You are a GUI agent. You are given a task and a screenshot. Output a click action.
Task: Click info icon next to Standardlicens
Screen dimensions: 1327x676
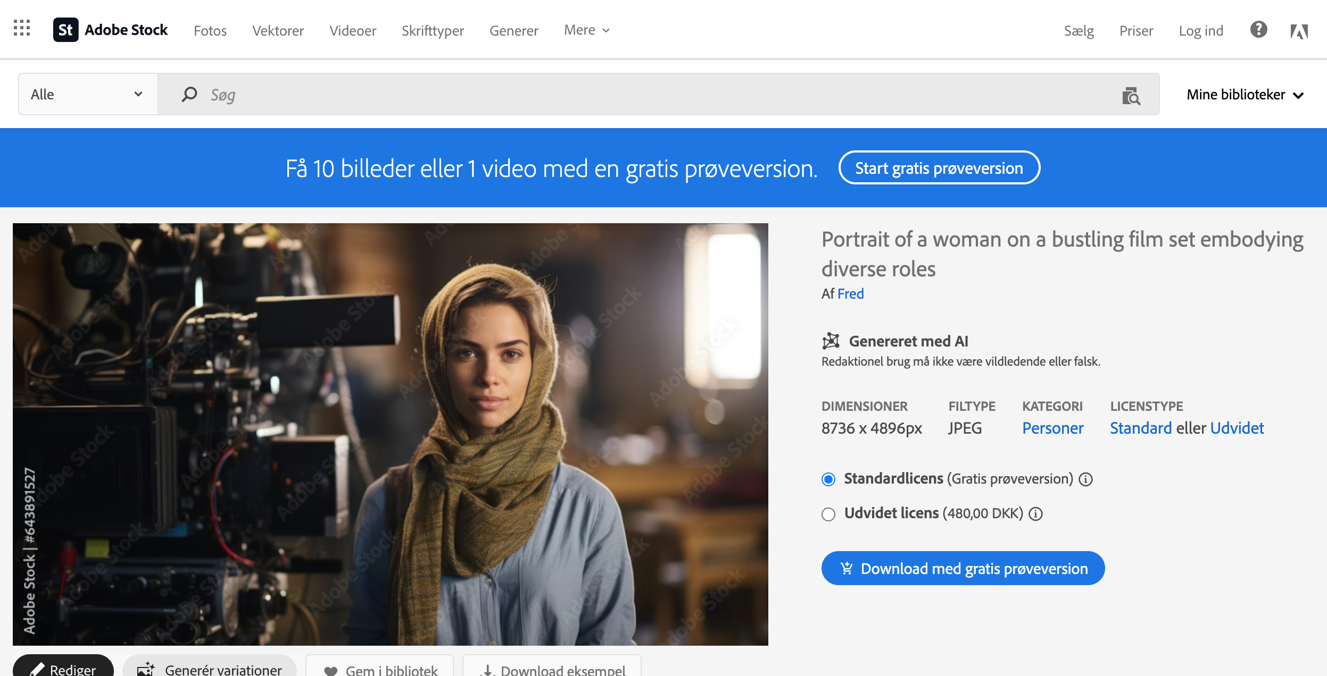click(1086, 479)
